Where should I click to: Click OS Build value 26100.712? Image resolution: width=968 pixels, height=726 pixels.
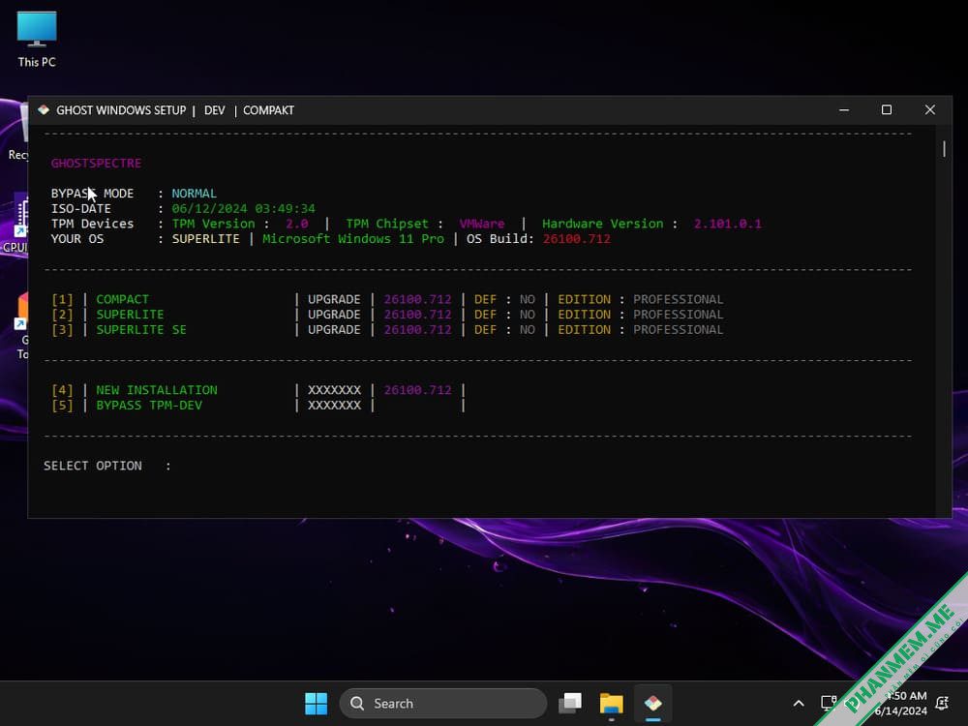click(x=577, y=239)
